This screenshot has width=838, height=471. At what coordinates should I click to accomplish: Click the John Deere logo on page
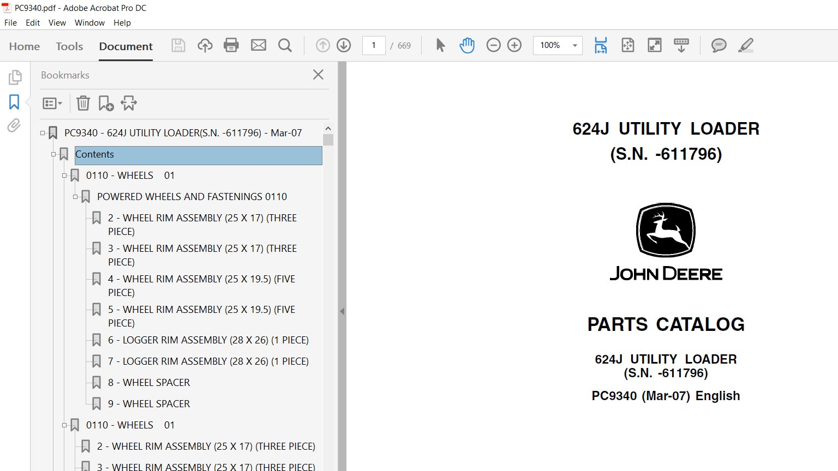tap(666, 242)
